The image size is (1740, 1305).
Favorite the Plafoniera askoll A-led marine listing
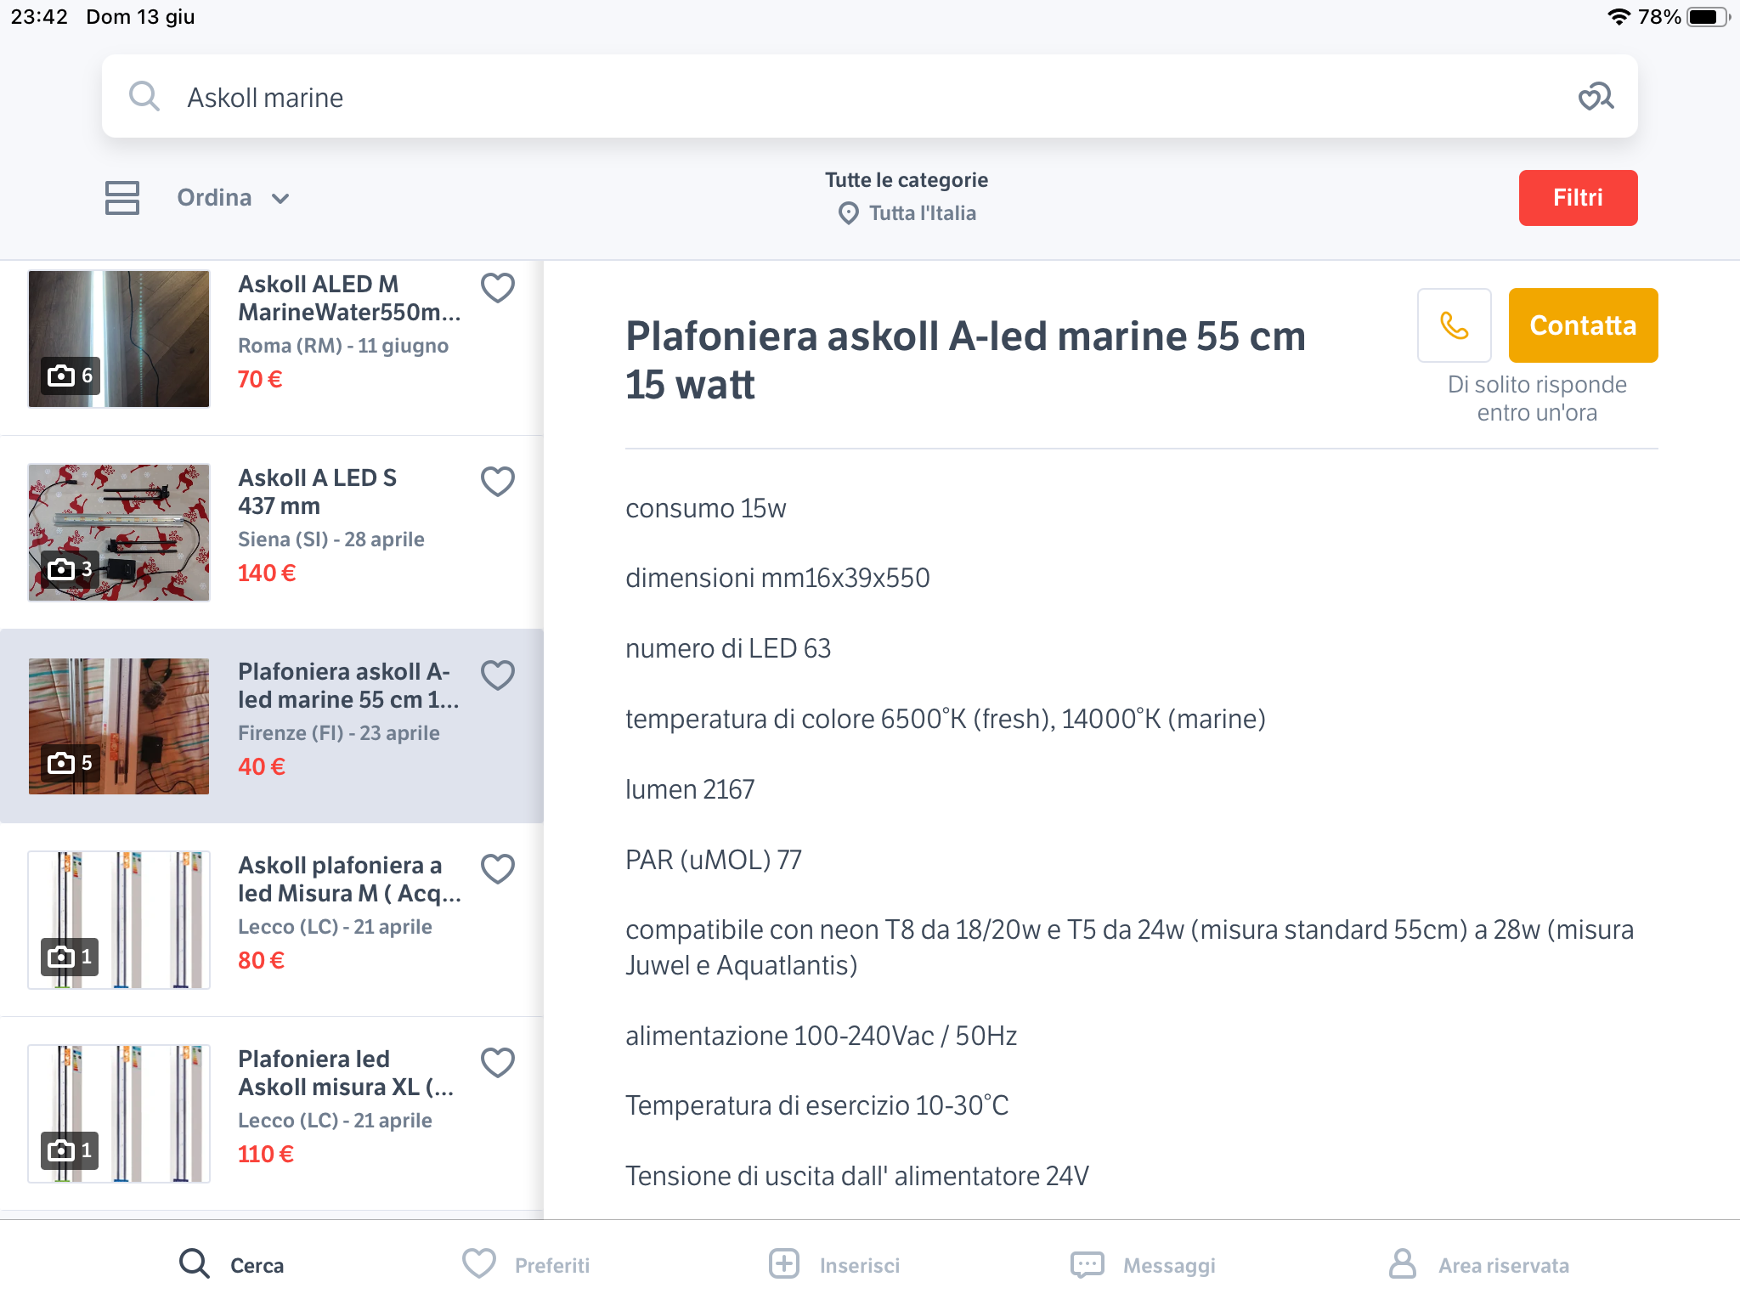click(x=498, y=675)
